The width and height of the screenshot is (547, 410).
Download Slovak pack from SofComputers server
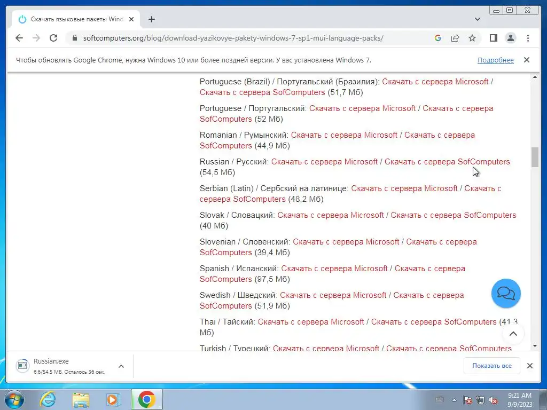[453, 215]
